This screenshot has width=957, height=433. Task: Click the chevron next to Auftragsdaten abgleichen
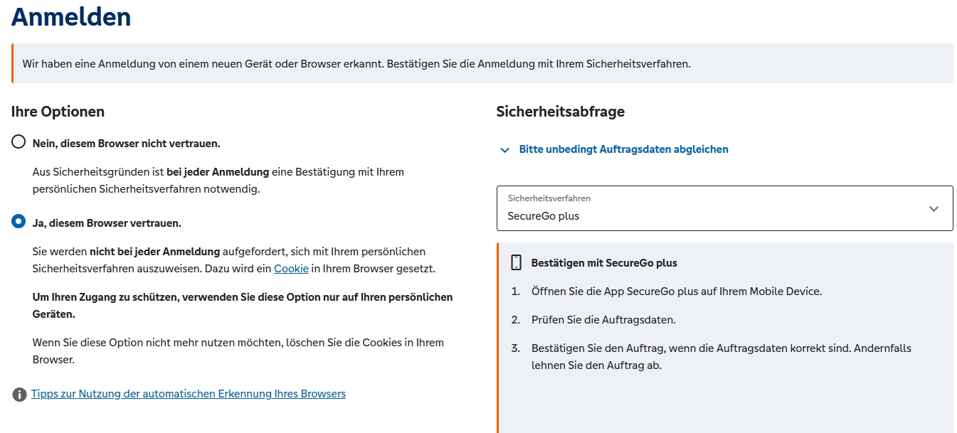tap(505, 150)
